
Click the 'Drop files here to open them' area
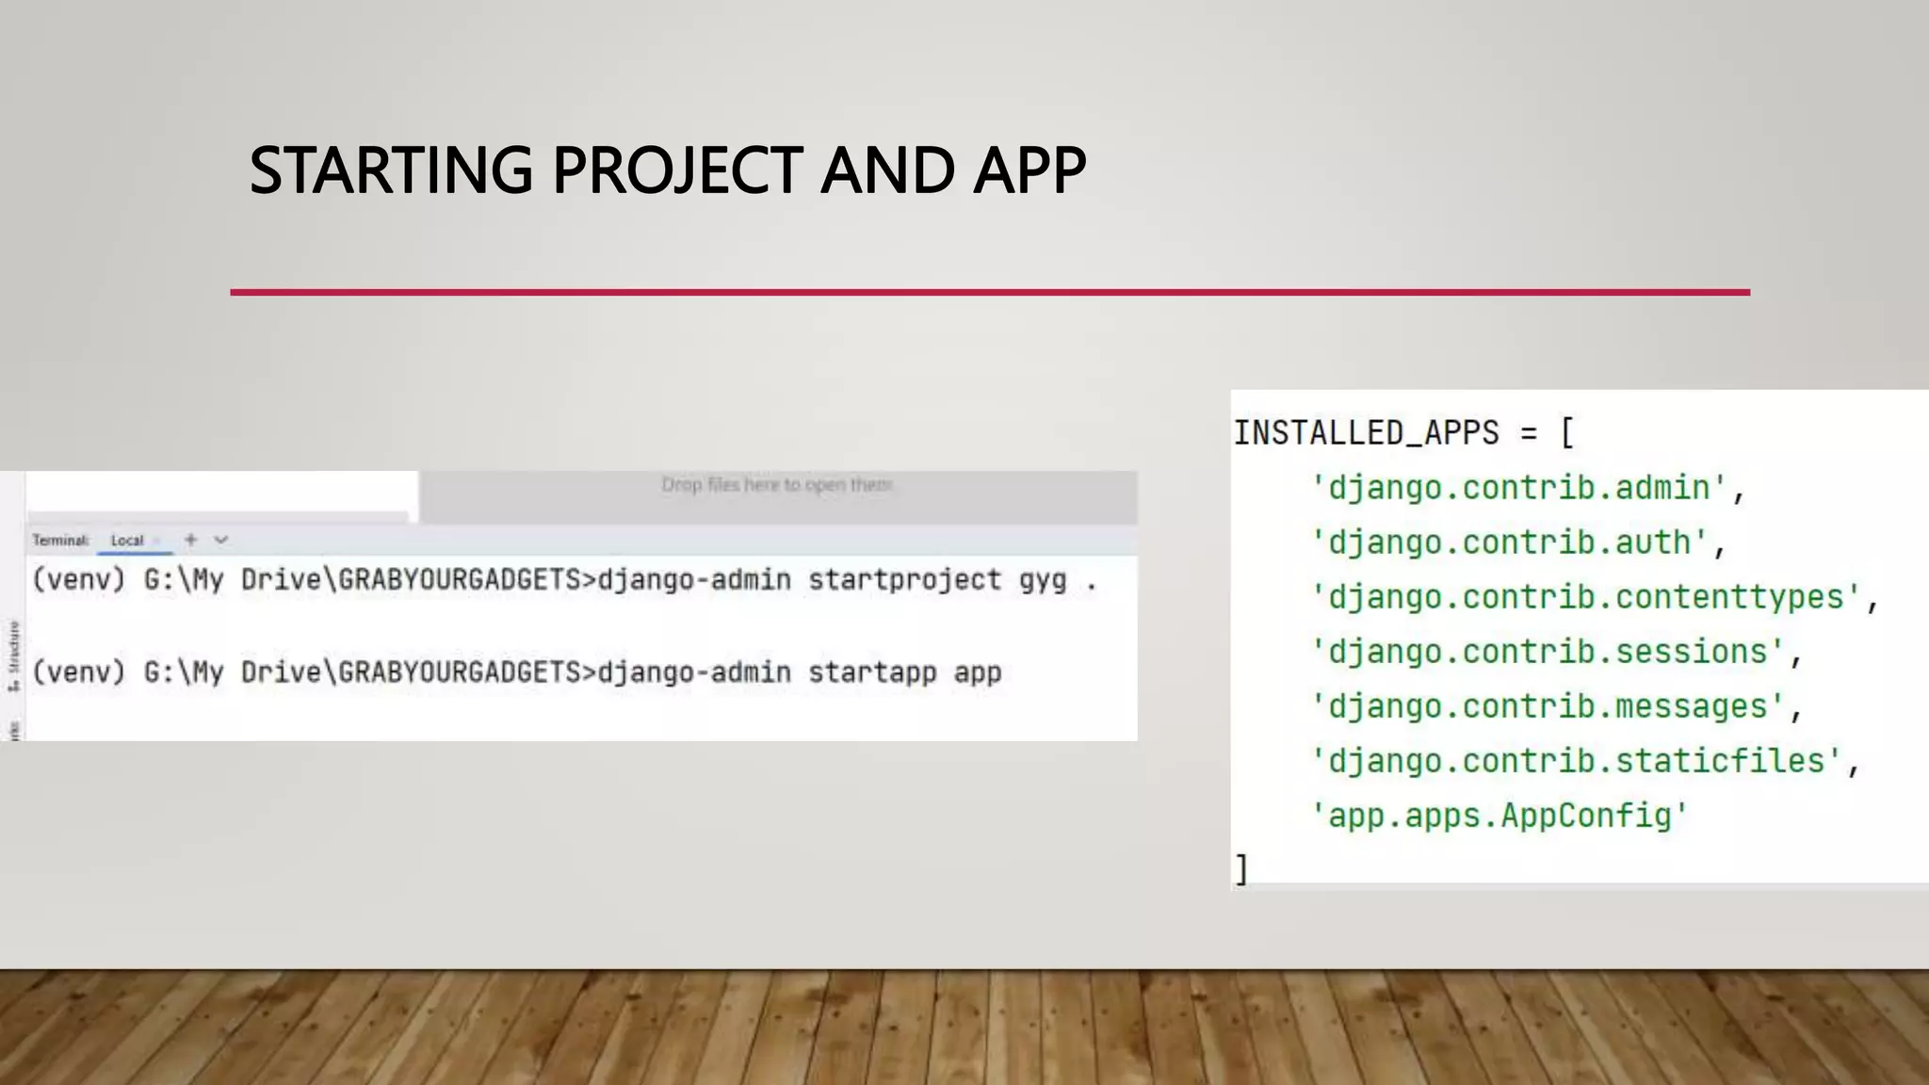pos(777,485)
